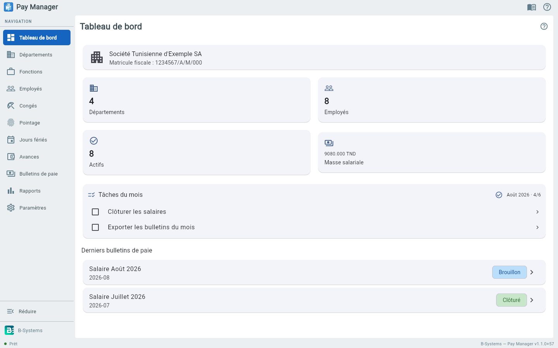Click the company building icon beside Société Tunisienne
Viewport: 558px width, 348px height.
(x=97, y=57)
